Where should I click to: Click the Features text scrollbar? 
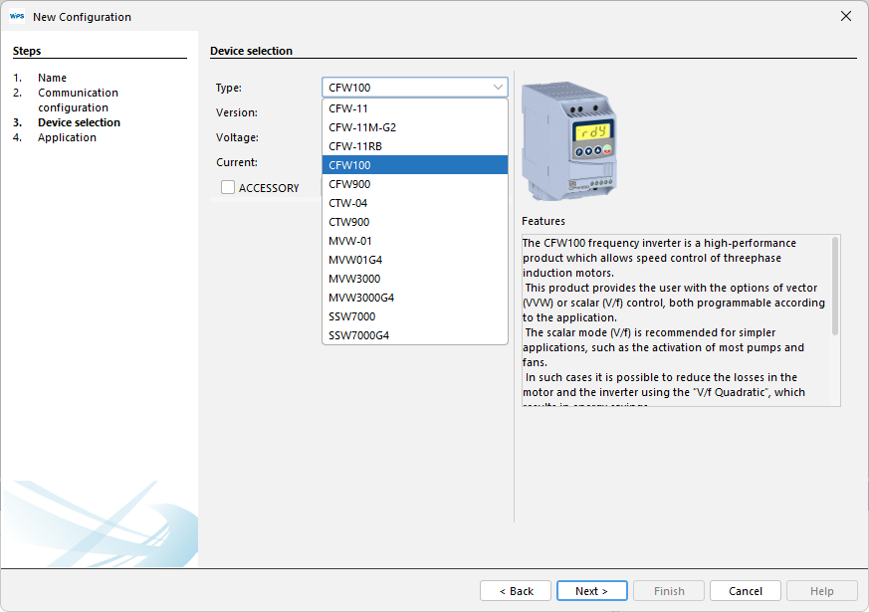834,286
